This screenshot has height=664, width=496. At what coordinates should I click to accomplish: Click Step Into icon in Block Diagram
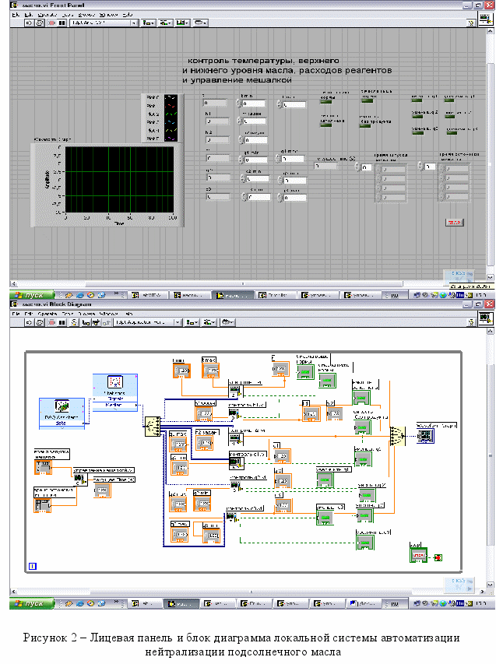(86, 323)
